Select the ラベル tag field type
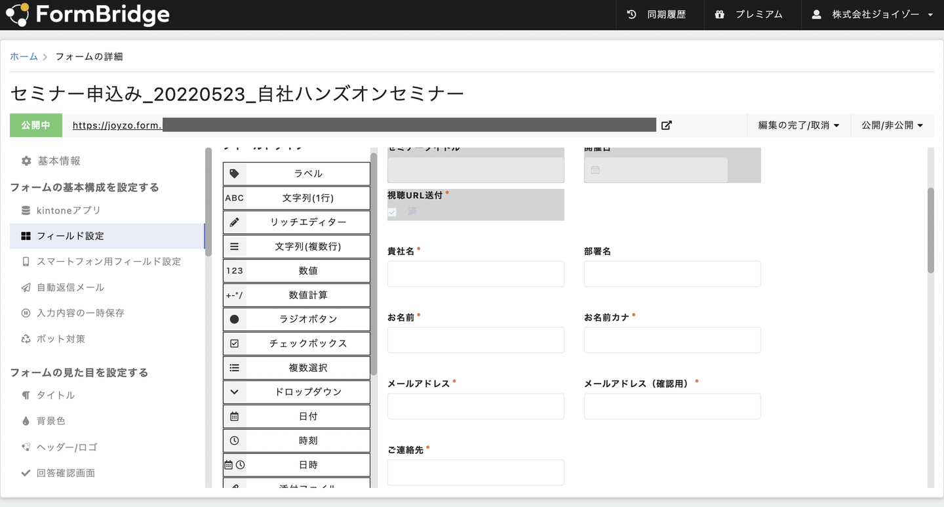 296,174
